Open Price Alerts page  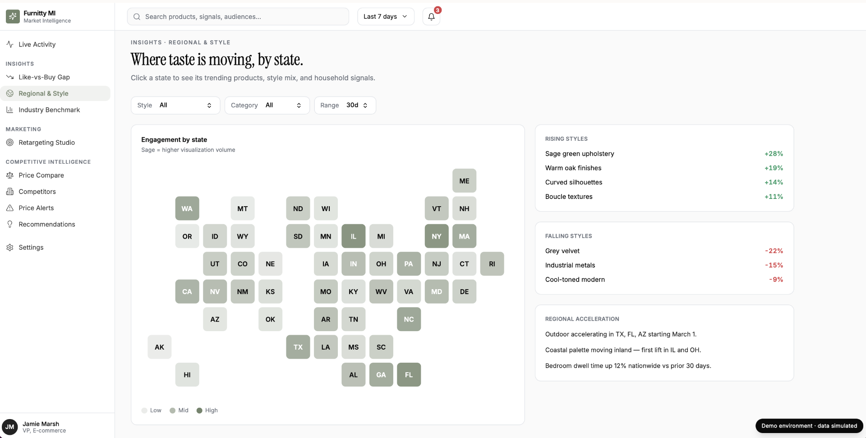pos(55,208)
